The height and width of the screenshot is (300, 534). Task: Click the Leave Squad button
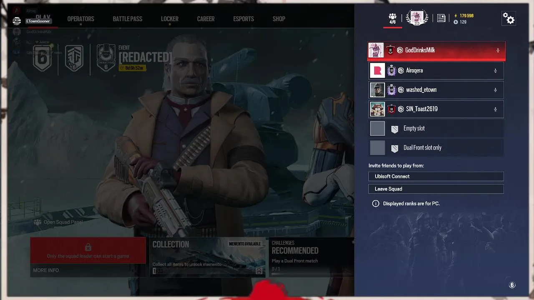[436, 189]
